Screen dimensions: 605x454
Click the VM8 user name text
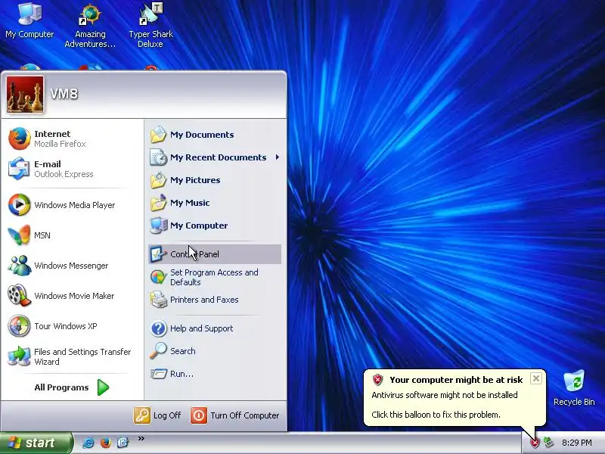64,93
